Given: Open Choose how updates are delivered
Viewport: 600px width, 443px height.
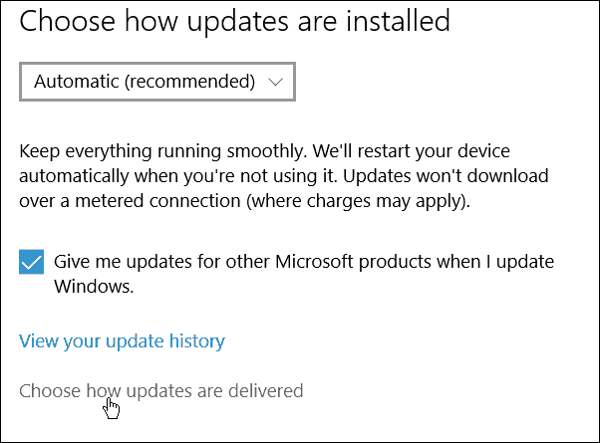Looking at the screenshot, I should click(161, 391).
